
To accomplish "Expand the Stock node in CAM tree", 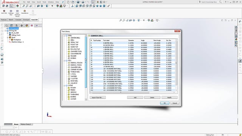I will click(x=8, y=37).
